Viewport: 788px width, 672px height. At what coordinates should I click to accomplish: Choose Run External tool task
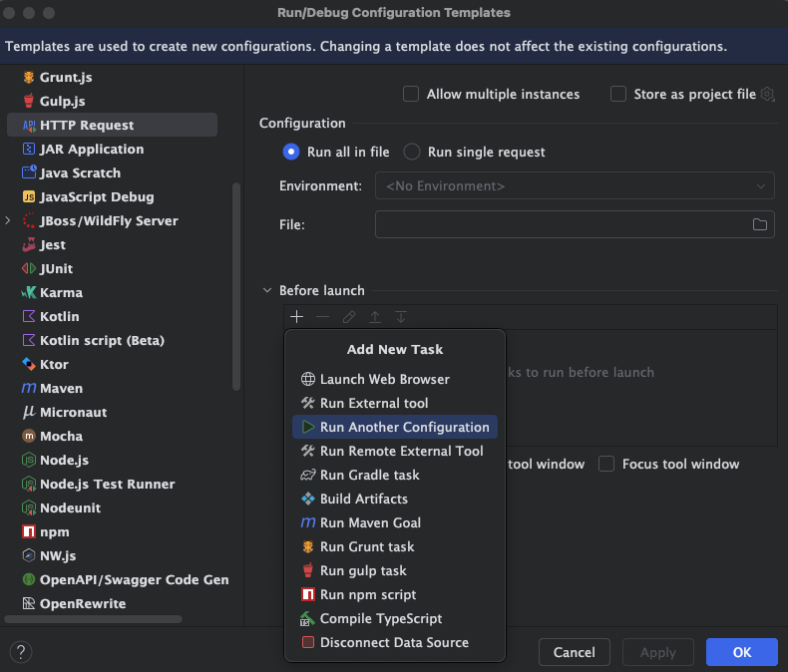coord(395,404)
